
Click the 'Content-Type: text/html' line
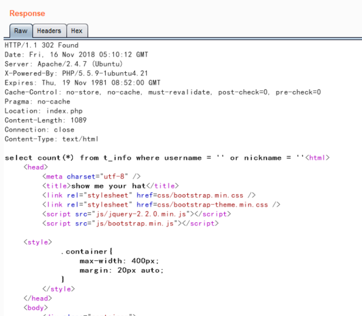coord(52,139)
